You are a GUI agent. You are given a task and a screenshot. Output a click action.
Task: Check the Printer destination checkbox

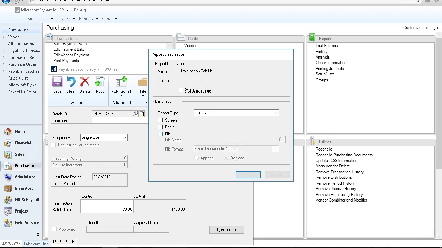coord(160,127)
